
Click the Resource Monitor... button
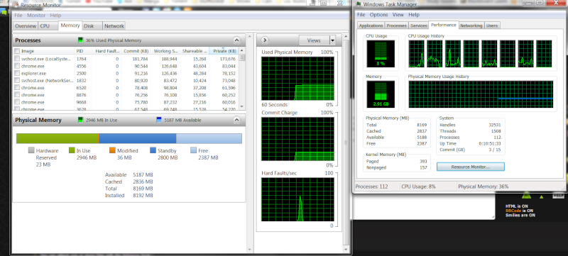471,167
